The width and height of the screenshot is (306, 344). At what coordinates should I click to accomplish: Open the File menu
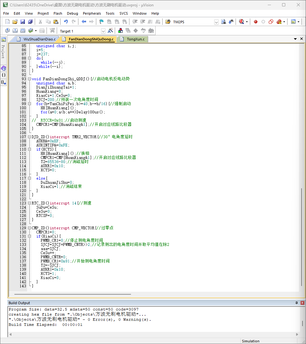click(x=6, y=13)
